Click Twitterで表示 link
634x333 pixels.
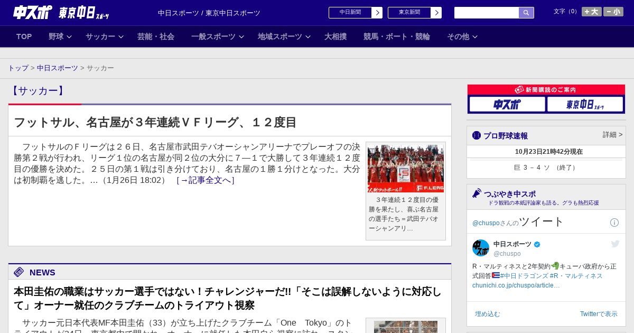click(x=599, y=314)
